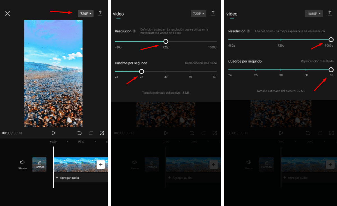The height and width of the screenshot is (206, 337).
Task: Click the resolution slider handle set at 1080p
Action: (331, 40)
